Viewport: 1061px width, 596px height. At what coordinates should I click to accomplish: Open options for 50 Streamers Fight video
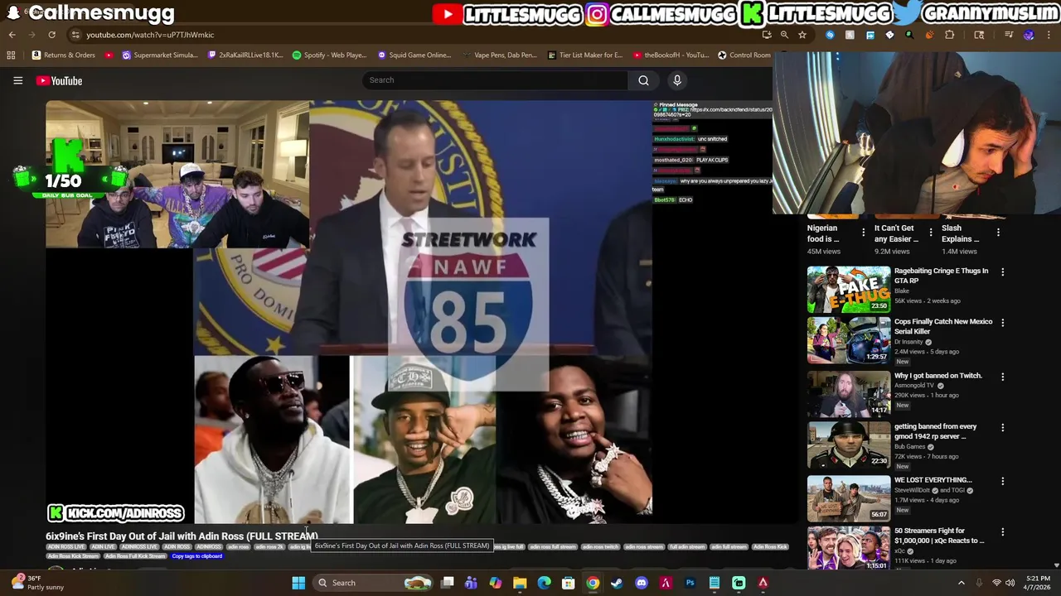(1002, 532)
